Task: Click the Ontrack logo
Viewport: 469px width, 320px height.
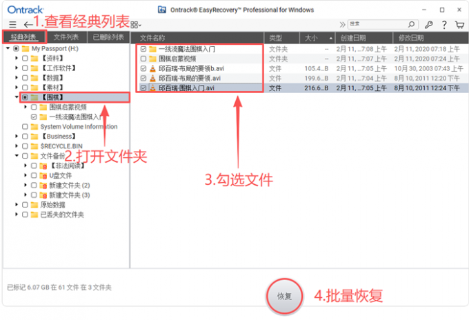Action: [x=26, y=10]
